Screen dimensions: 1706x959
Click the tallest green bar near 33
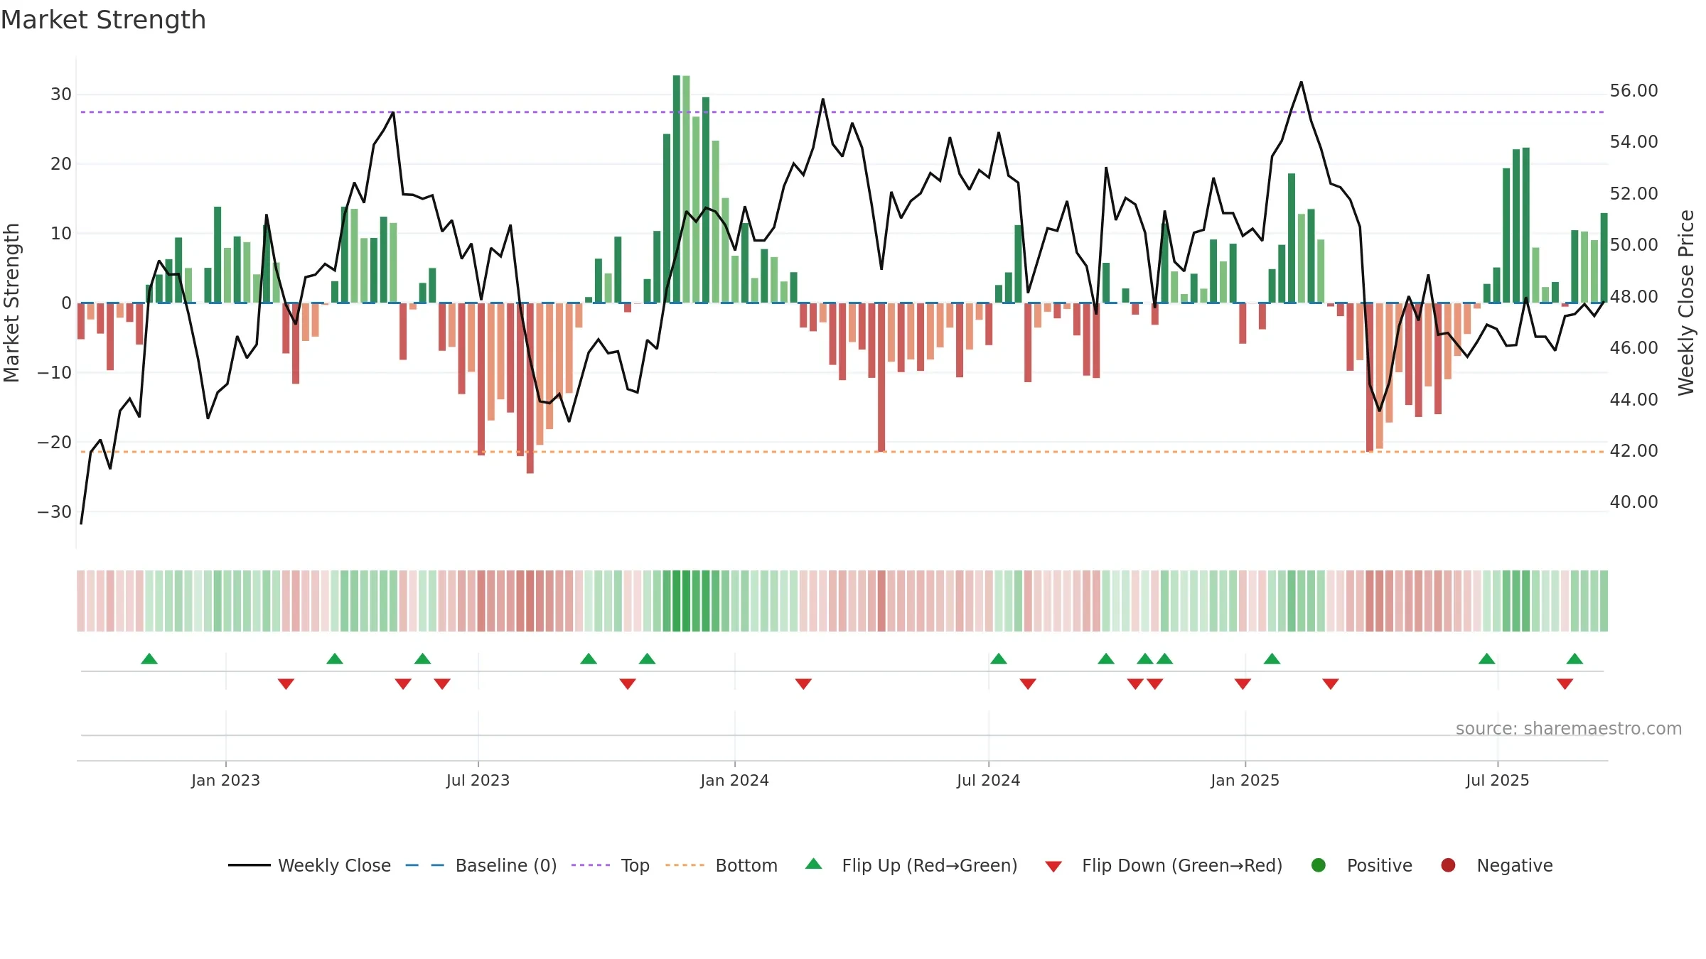[677, 189]
